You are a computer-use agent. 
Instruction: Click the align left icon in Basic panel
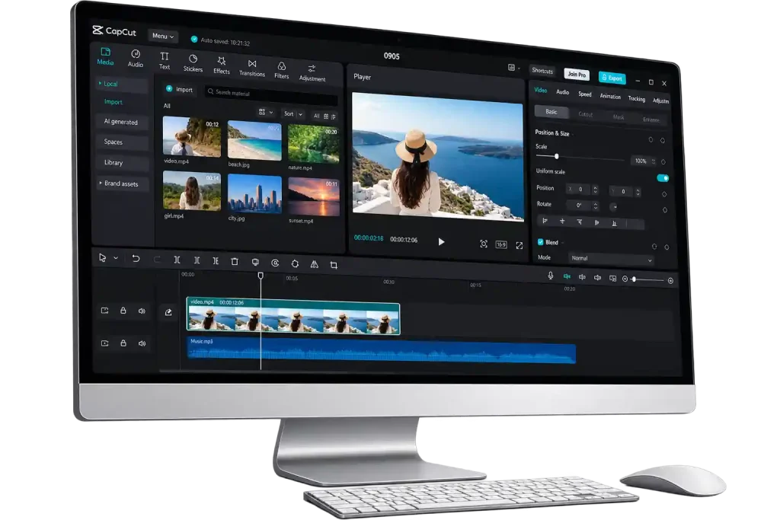pyautogui.click(x=545, y=220)
